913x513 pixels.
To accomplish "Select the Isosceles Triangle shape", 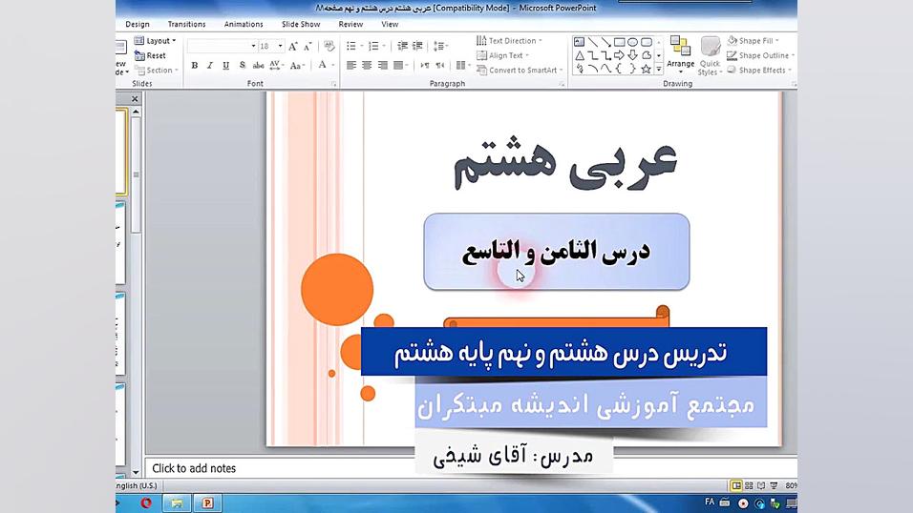I will [x=580, y=56].
